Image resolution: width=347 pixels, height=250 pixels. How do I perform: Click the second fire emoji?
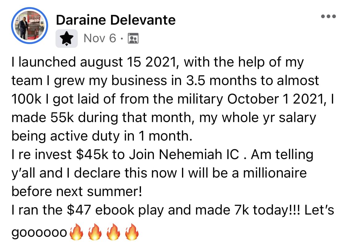click(x=95, y=232)
